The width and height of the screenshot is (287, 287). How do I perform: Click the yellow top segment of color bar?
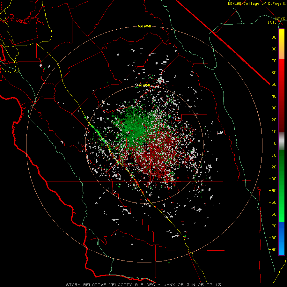282,44
